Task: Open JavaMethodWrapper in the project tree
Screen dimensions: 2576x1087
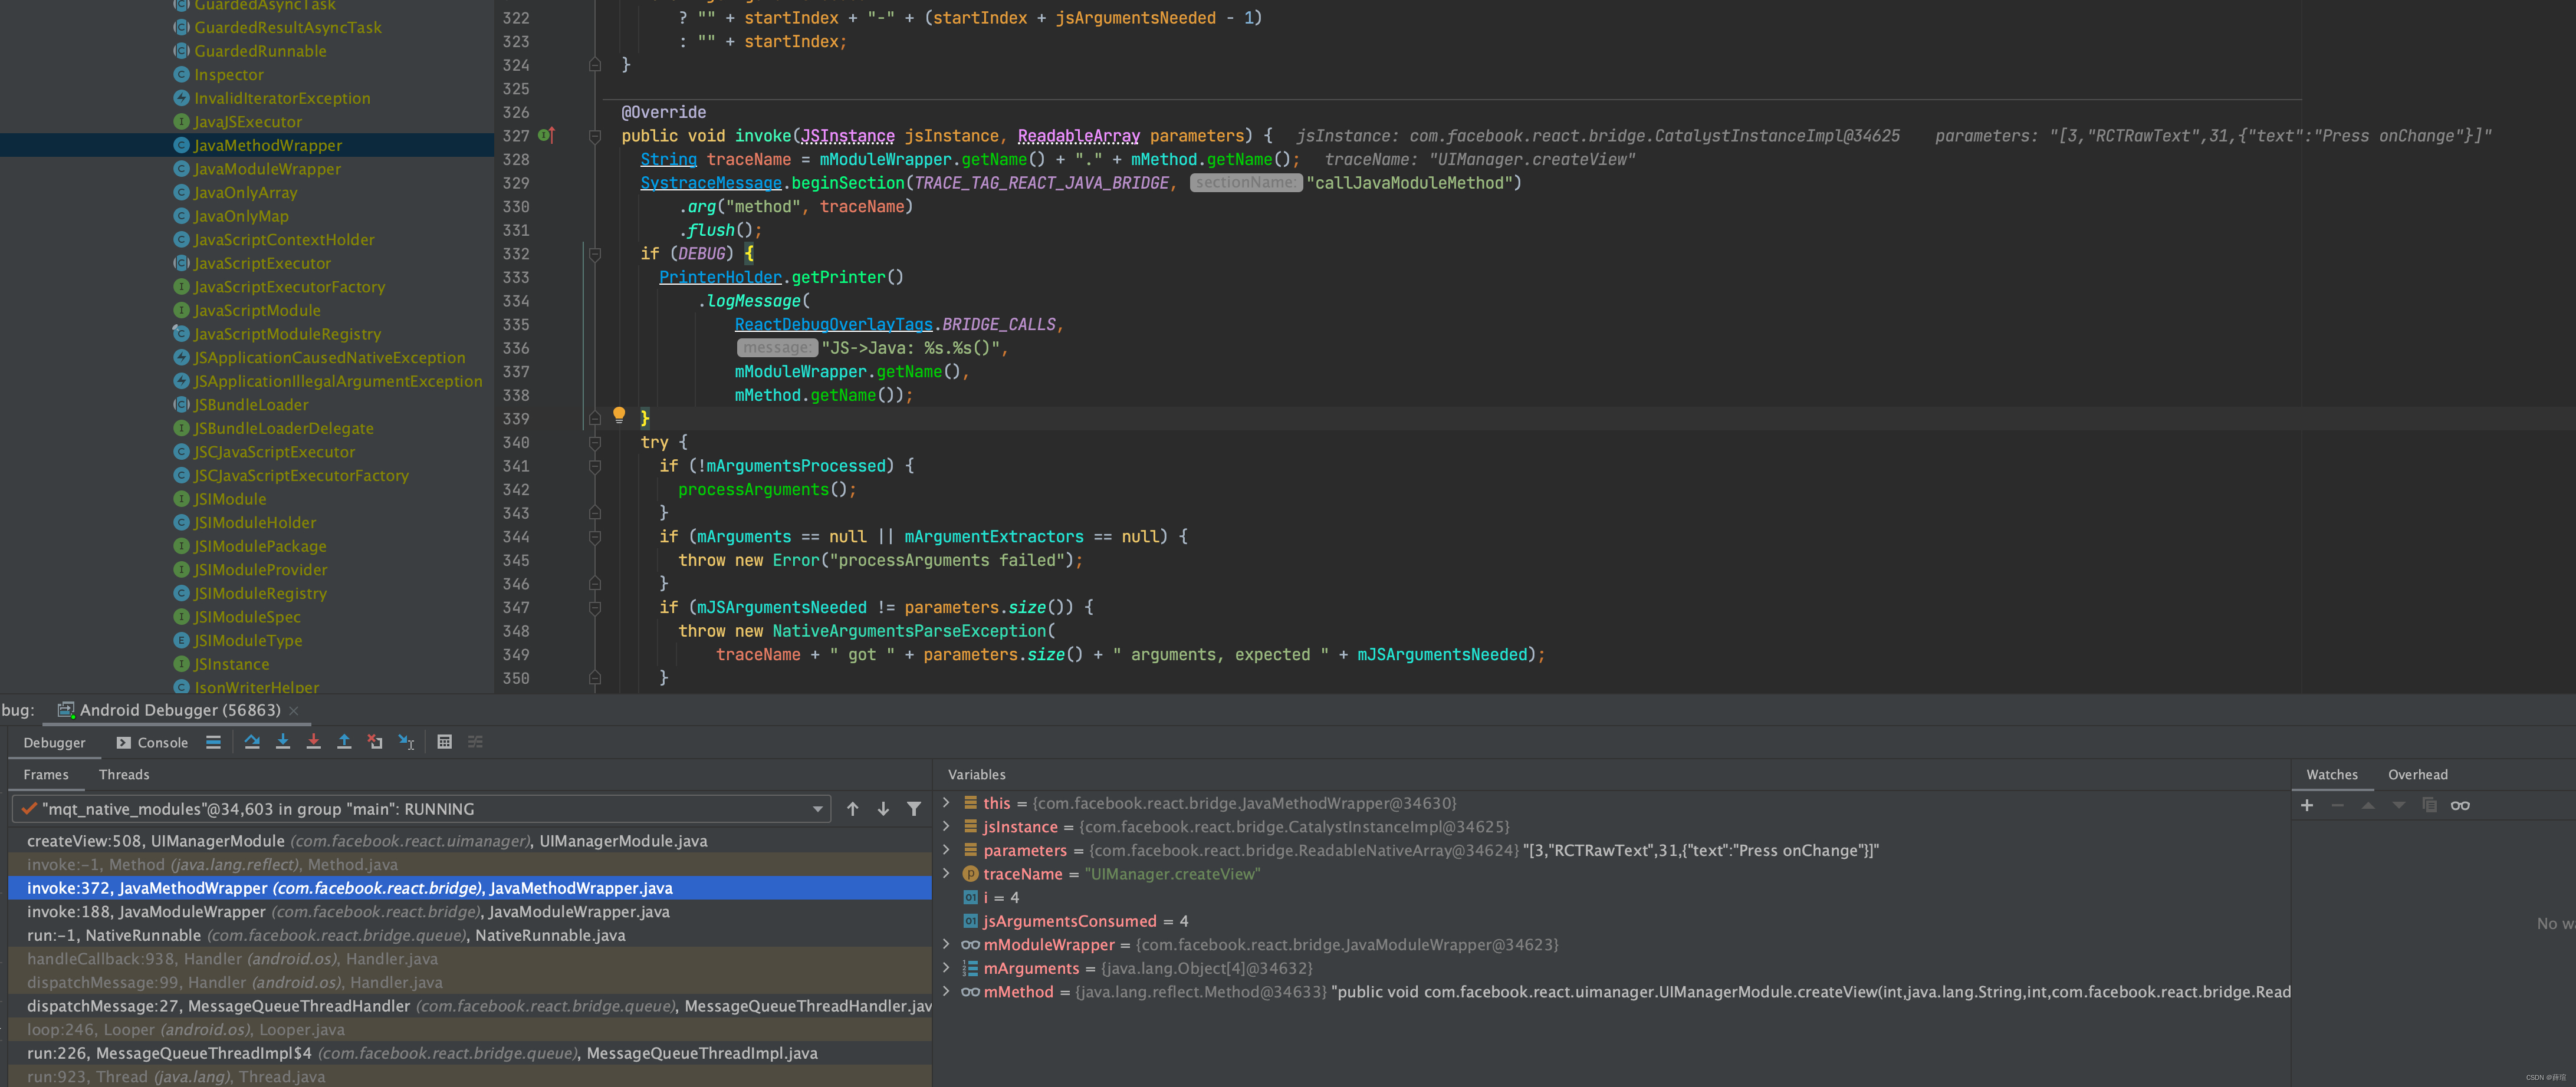Action: pyautogui.click(x=267, y=145)
